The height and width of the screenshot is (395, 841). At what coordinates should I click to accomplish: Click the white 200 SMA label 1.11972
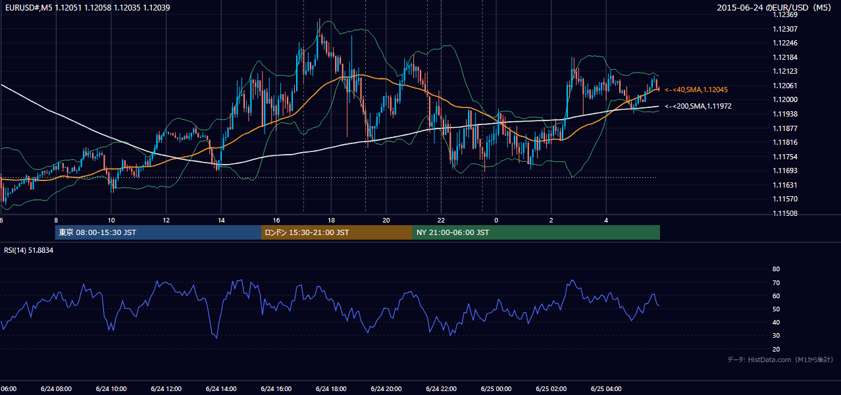point(698,106)
